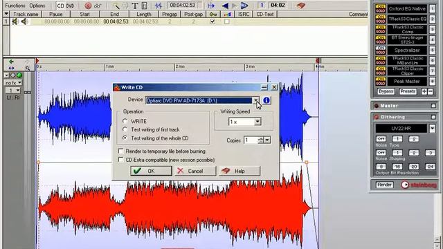Open the track channel '1' dropdown
This screenshot has height=249, width=443.
[13, 91]
